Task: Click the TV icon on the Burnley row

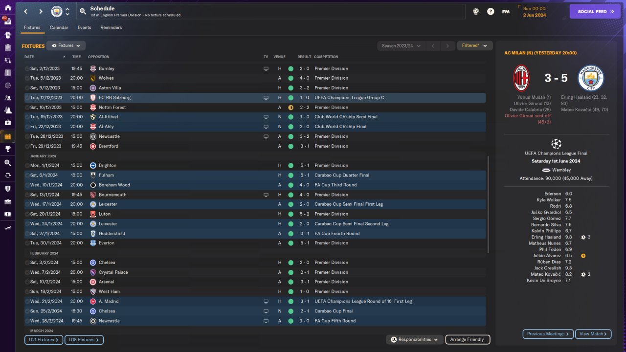Action: pos(266,68)
